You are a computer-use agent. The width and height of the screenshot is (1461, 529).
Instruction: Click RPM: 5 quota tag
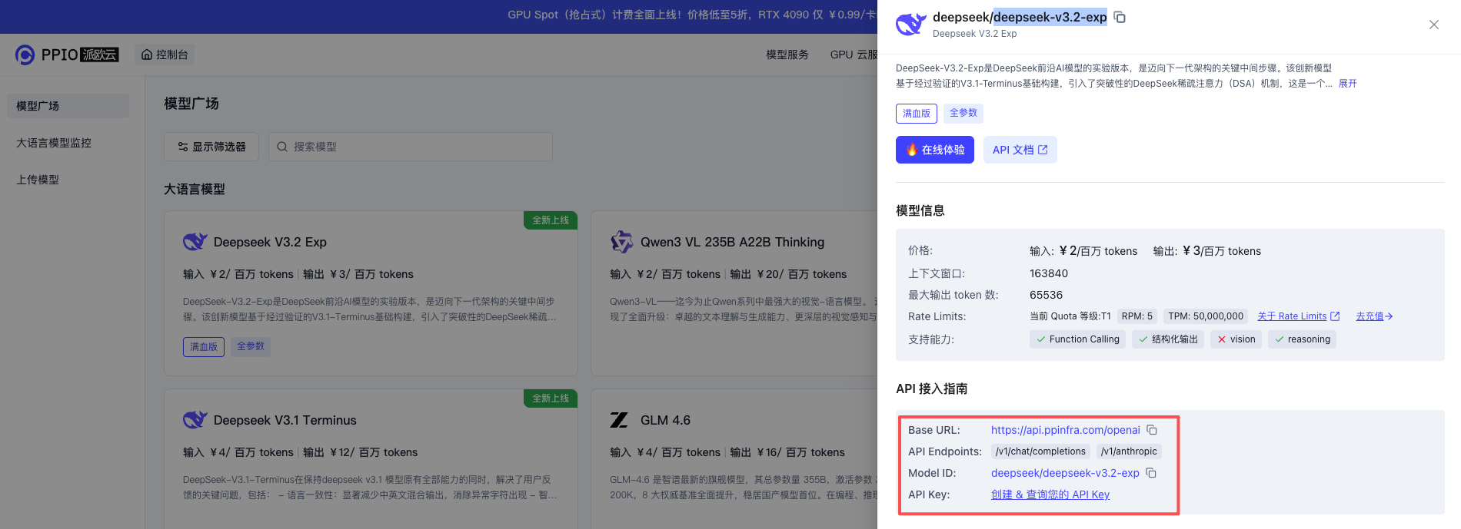point(1137,316)
